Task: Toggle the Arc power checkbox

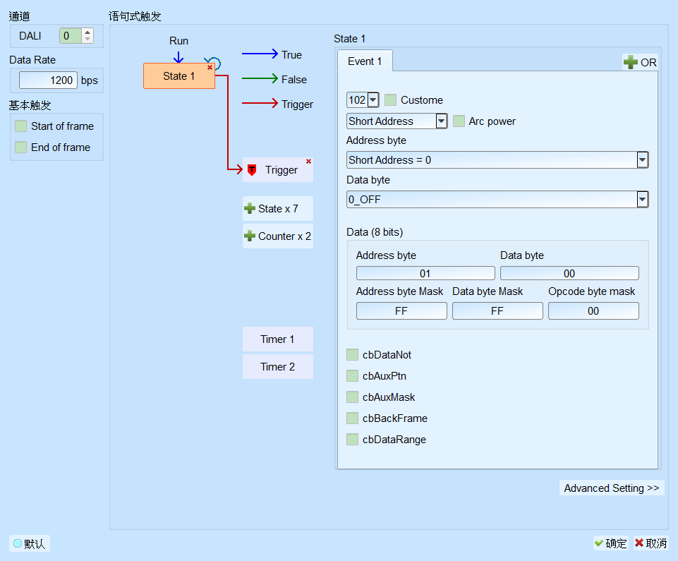Action: 459,121
